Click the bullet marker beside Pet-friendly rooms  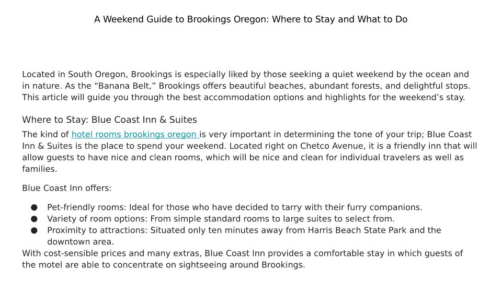[35, 207]
